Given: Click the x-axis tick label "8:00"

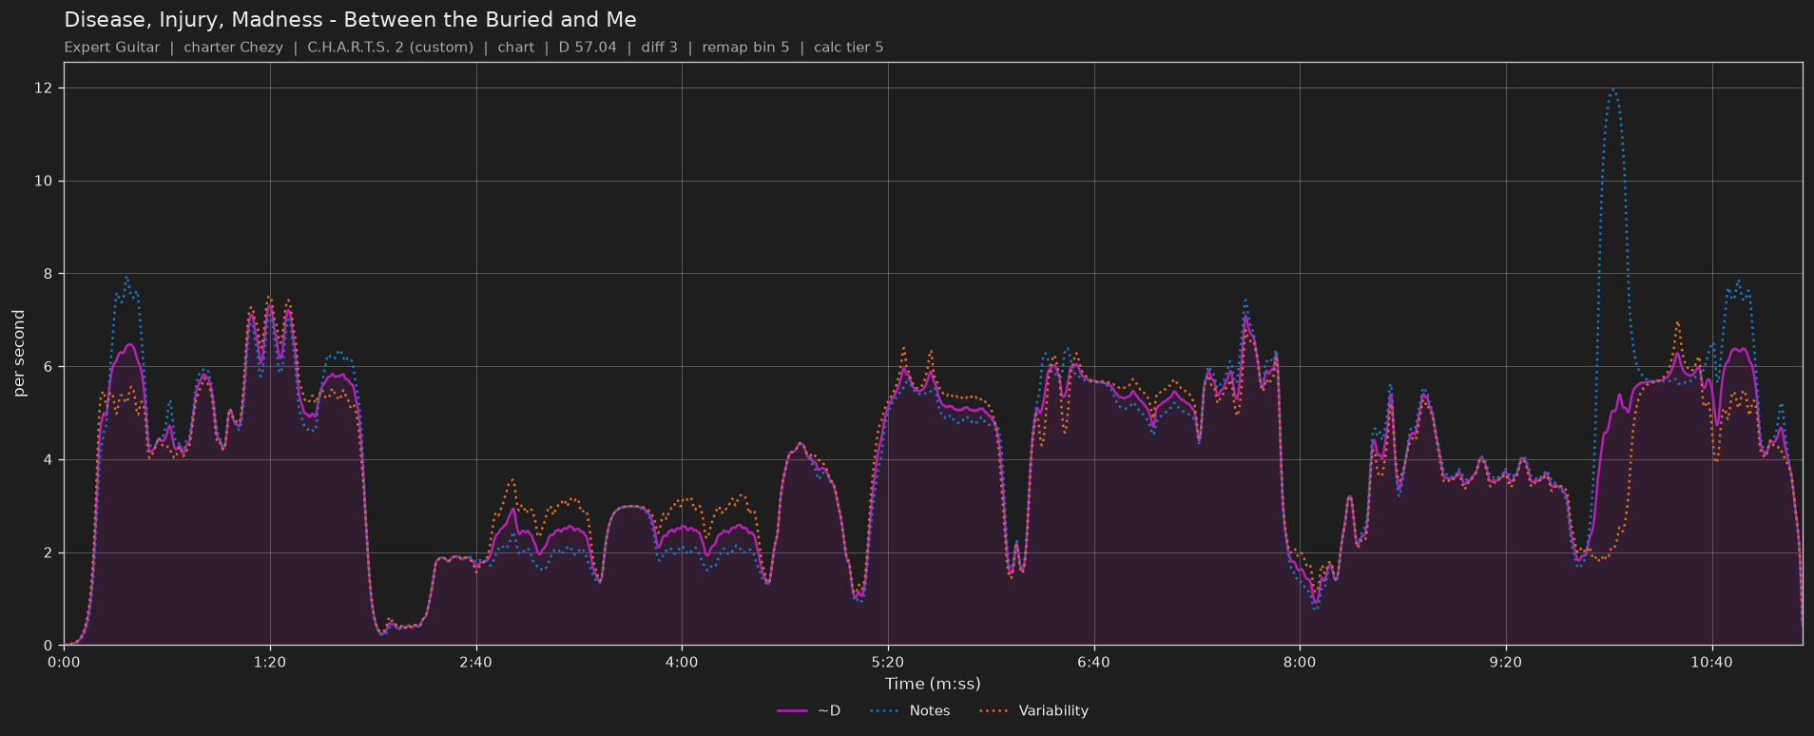Looking at the screenshot, I should [x=1300, y=662].
